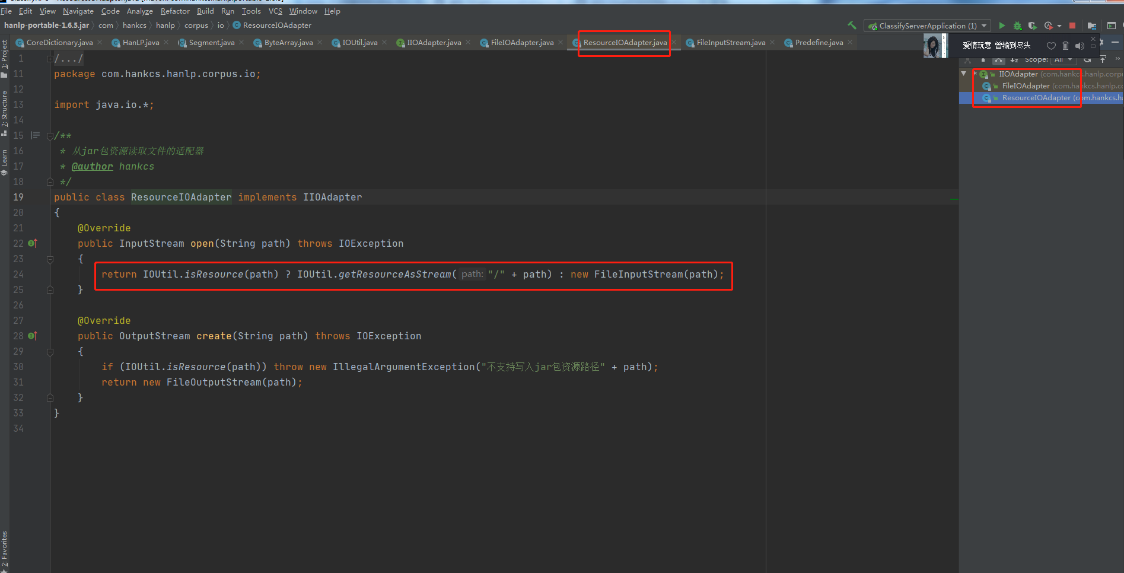Open the Tools menu
1124x573 pixels.
pyautogui.click(x=251, y=11)
